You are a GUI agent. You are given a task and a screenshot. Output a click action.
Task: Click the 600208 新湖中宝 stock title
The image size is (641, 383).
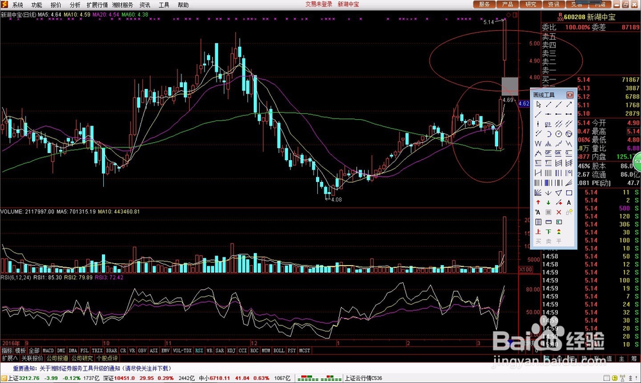[590, 17]
